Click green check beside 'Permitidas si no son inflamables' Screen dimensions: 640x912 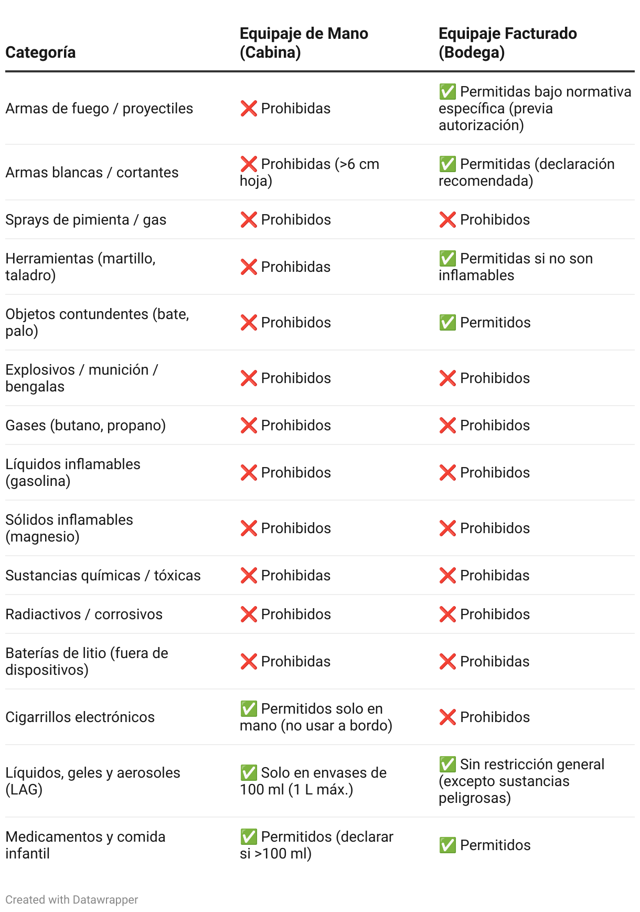pos(447,259)
